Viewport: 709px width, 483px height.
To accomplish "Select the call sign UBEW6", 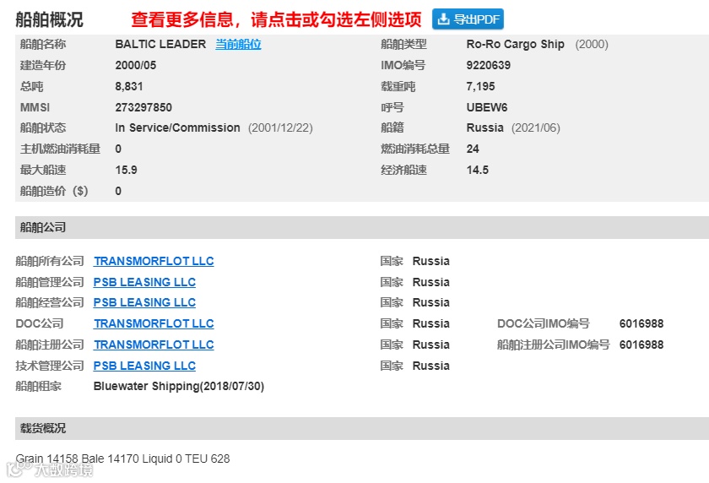I will (x=486, y=107).
